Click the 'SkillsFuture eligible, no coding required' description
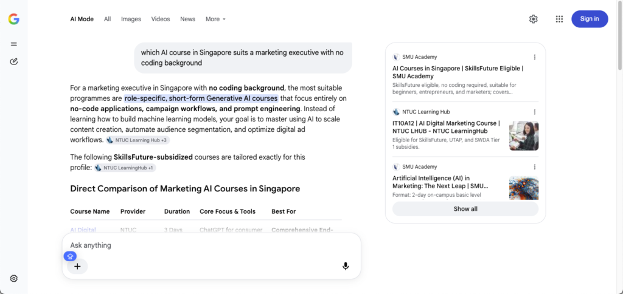Viewport: 623px width, 294px height. pos(454,89)
